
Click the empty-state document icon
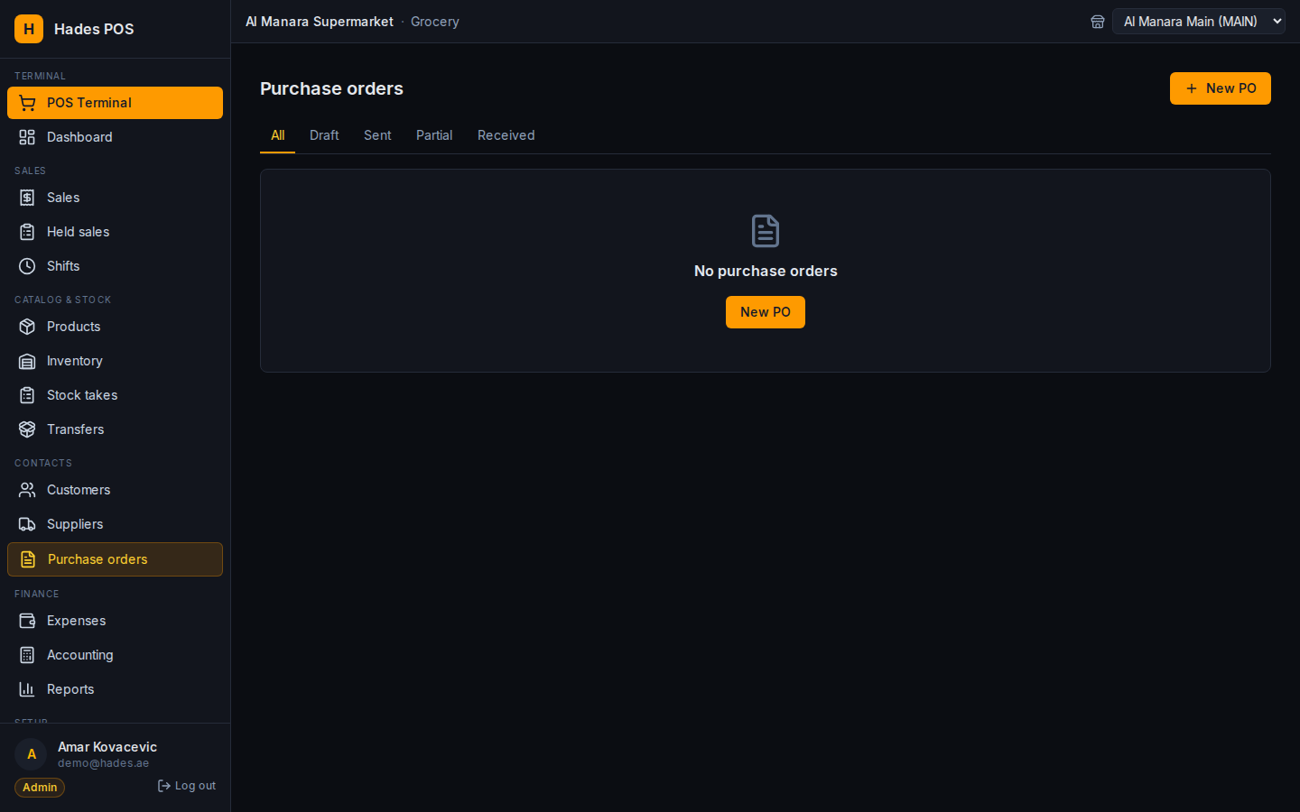click(766, 231)
